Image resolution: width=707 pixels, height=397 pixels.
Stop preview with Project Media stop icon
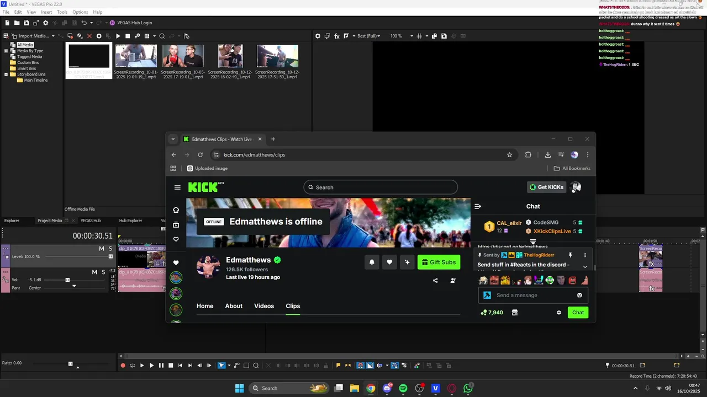pos(128,36)
